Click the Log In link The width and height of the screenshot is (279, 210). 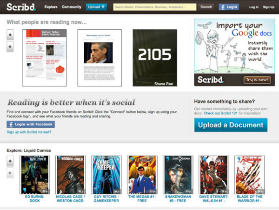(x=253, y=7)
